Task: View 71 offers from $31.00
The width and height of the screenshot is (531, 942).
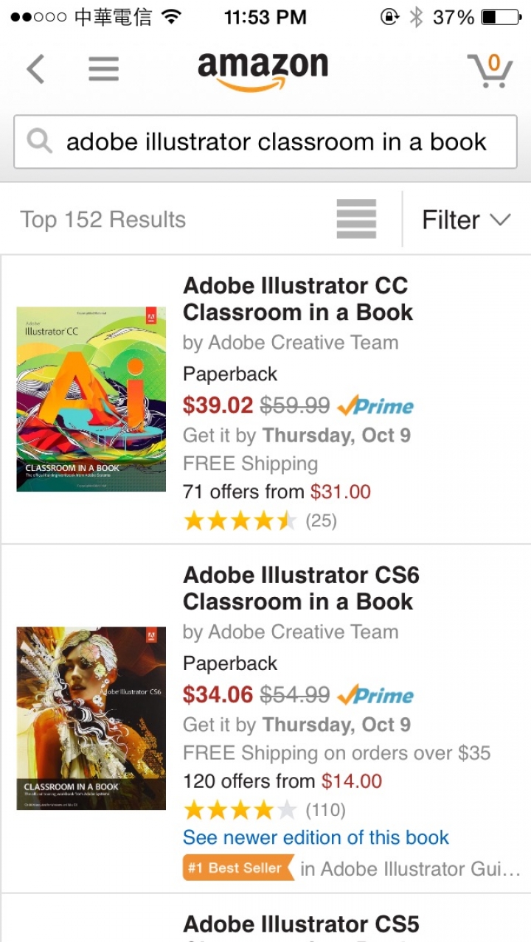Action: click(x=277, y=492)
